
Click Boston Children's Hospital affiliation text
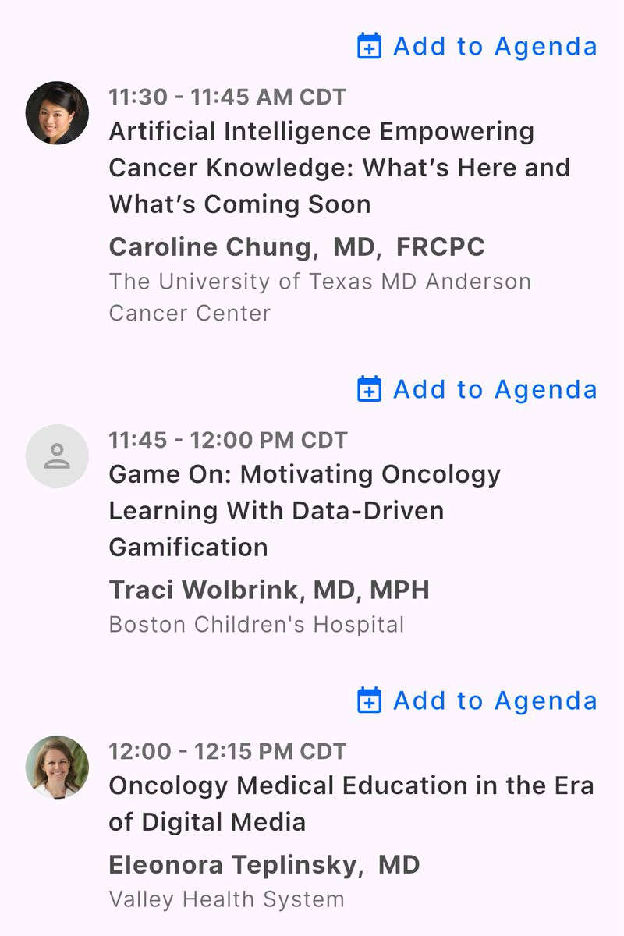tap(257, 625)
